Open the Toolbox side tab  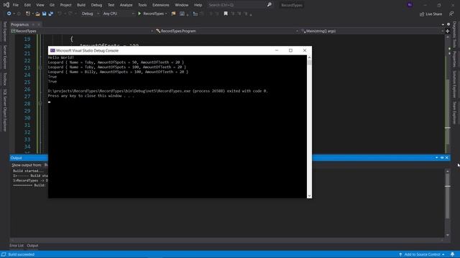coord(5,79)
